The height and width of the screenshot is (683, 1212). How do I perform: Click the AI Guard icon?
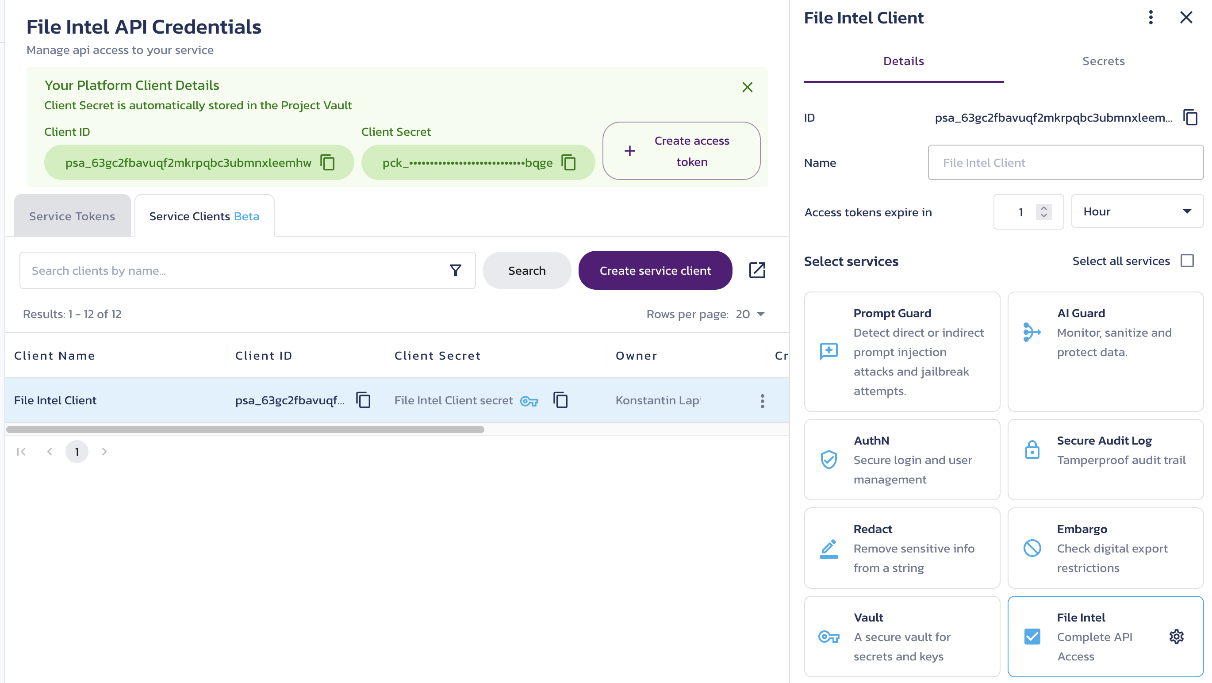pyautogui.click(x=1032, y=333)
